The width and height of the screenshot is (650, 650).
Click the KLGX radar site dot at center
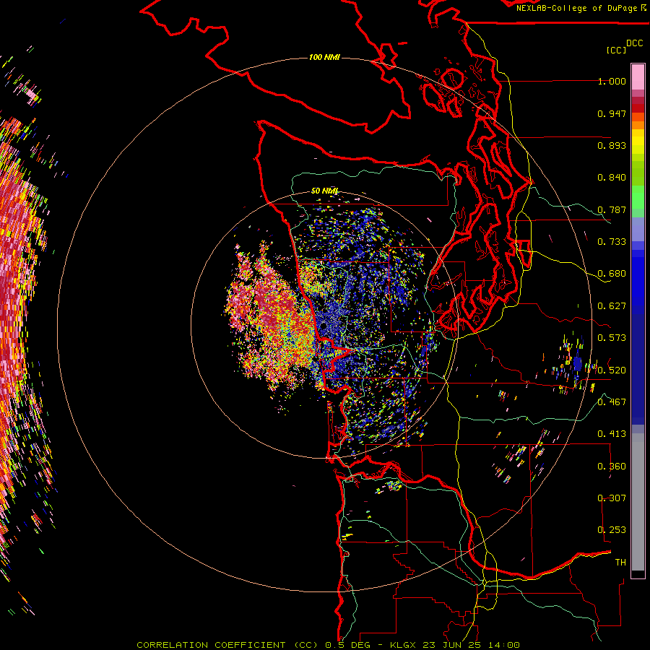coord(323,326)
